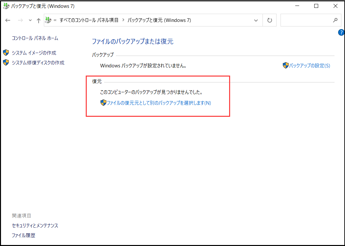Click すべてのコントロール パネル項目 breadcrumb
This screenshot has height=246, width=345.
(x=89, y=20)
